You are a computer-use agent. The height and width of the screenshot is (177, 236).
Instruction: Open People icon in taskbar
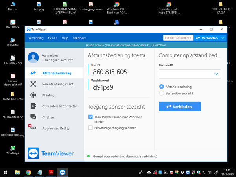click(x=141, y=172)
